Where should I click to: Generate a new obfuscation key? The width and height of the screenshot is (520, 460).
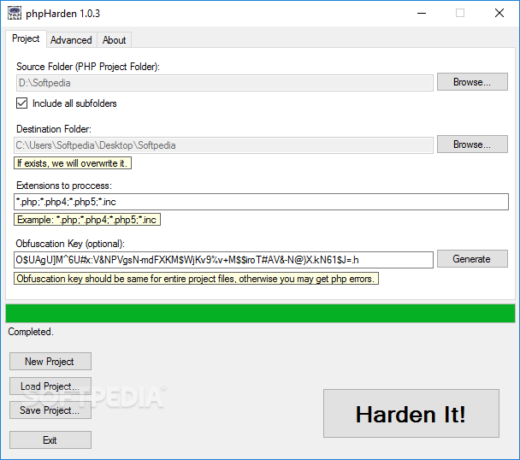tap(472, 259)
